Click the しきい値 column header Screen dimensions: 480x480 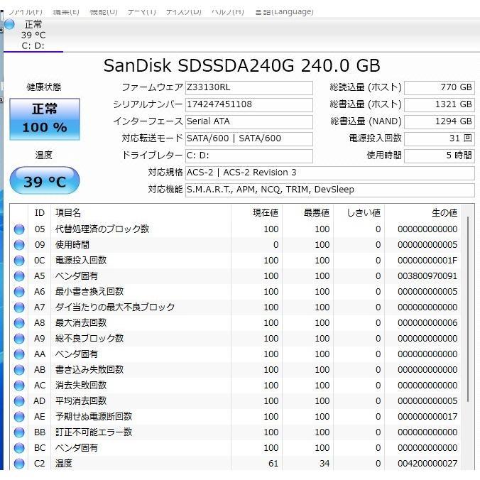pyautogui.click(x=359, y=213)
